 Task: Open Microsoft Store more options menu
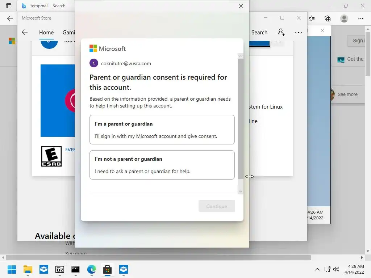pyautogui.click(x=299, y=32)
